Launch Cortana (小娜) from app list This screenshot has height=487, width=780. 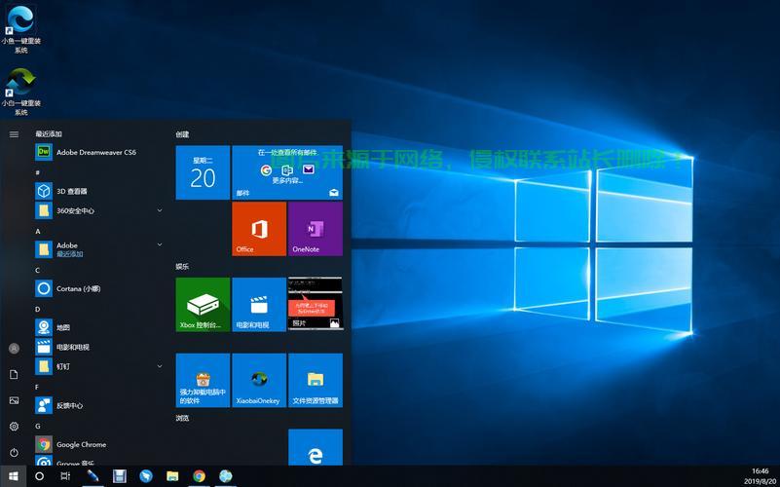[x=99, y=288]
